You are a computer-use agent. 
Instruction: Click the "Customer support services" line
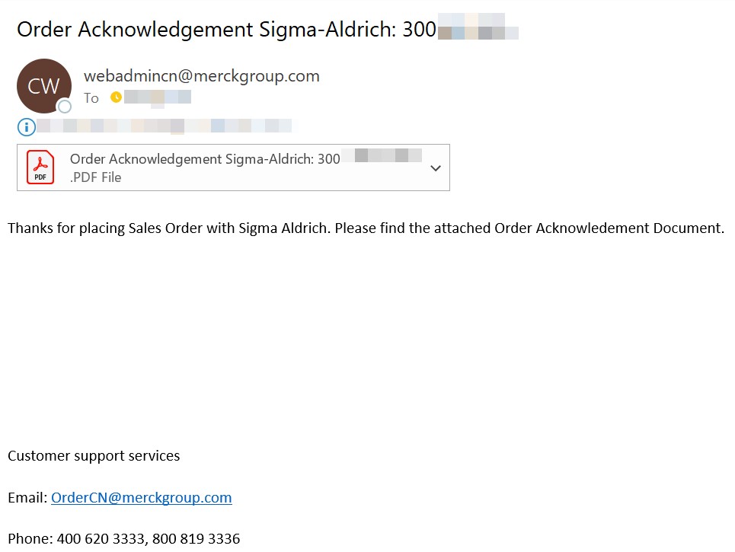[x=94, y=456]
